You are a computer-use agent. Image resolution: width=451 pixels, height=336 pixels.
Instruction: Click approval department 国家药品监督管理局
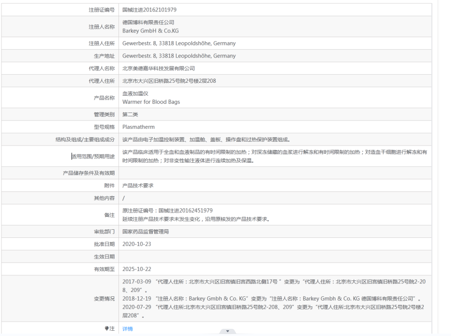[x=146, y=232]
